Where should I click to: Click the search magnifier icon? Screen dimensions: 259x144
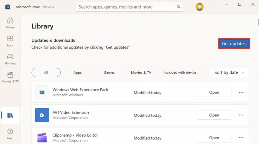pyautogui.click(x=178, y=7)
